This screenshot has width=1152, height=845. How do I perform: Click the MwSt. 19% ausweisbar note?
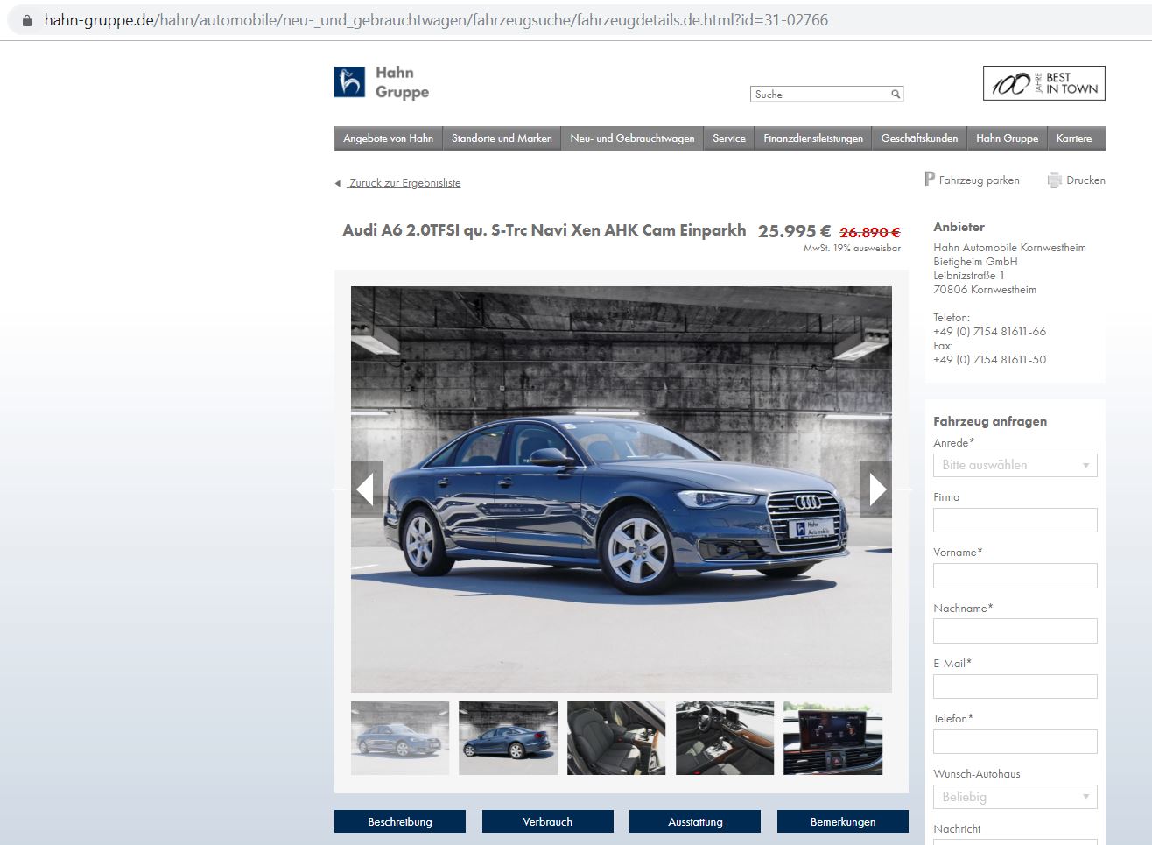[x=853, y=249]
